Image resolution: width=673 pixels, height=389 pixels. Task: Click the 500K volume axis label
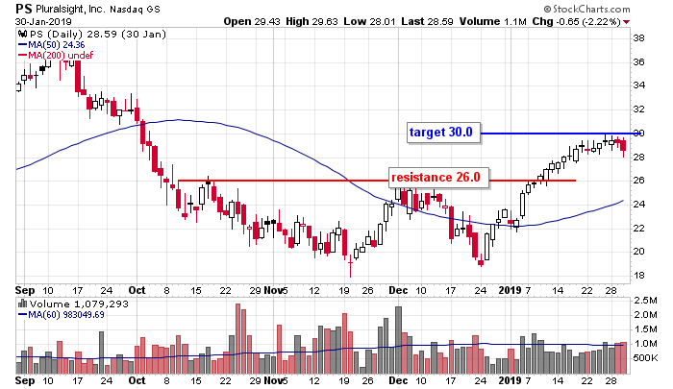coord(645,357)
